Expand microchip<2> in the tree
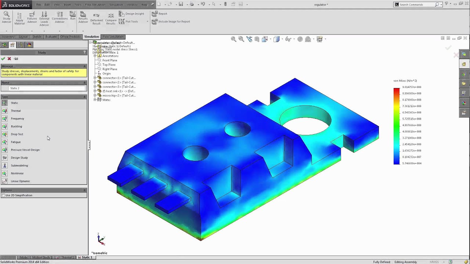 pyautogui.click(x=95, y=95)
